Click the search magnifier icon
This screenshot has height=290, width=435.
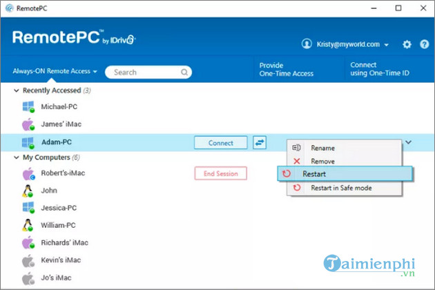[x=184, y=72]
